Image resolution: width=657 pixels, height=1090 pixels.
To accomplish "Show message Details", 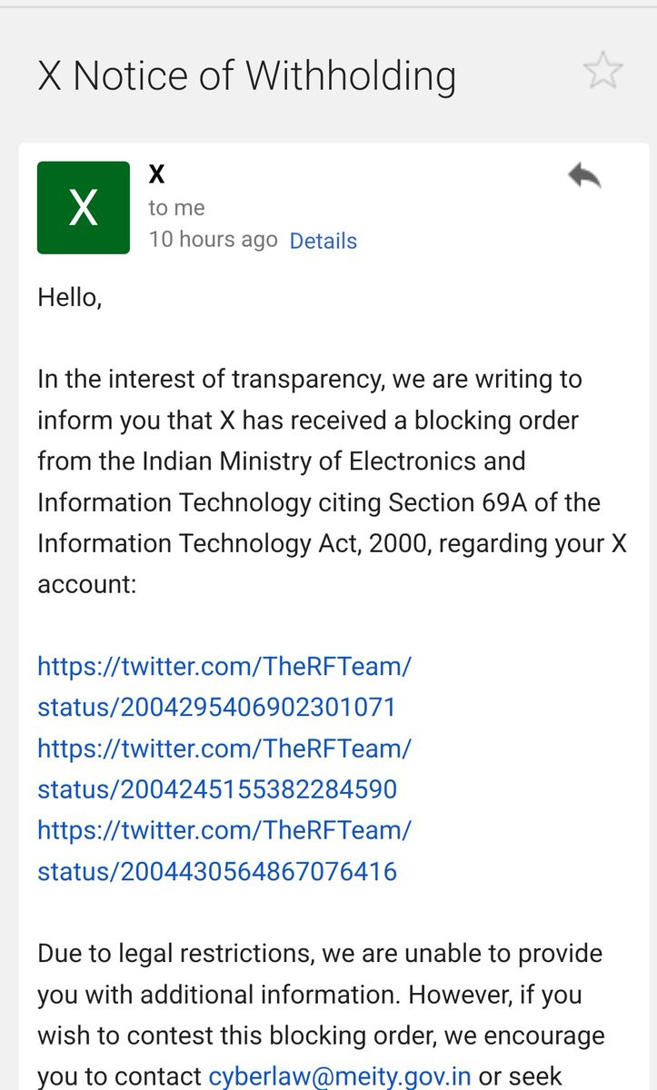I will click(323, 241).
